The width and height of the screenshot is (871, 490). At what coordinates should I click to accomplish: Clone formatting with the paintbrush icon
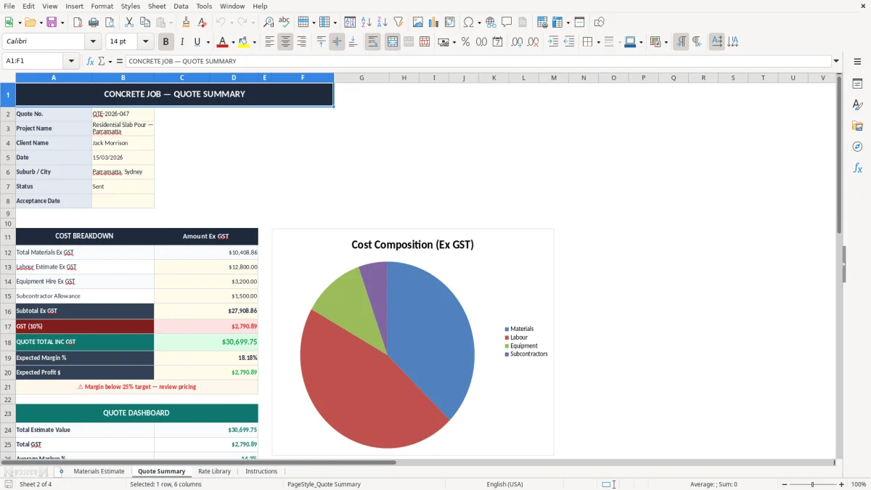187,23
